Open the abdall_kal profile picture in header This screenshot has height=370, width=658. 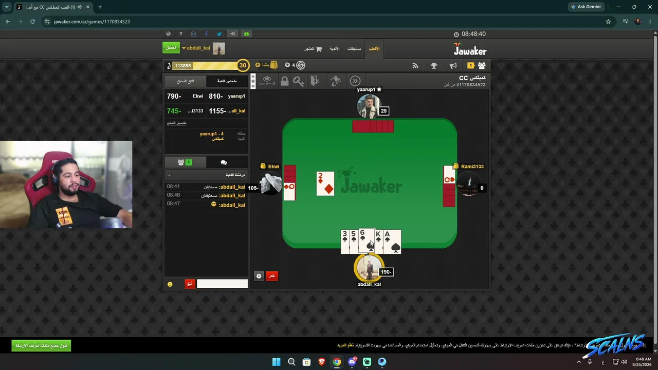coord(218,48)
